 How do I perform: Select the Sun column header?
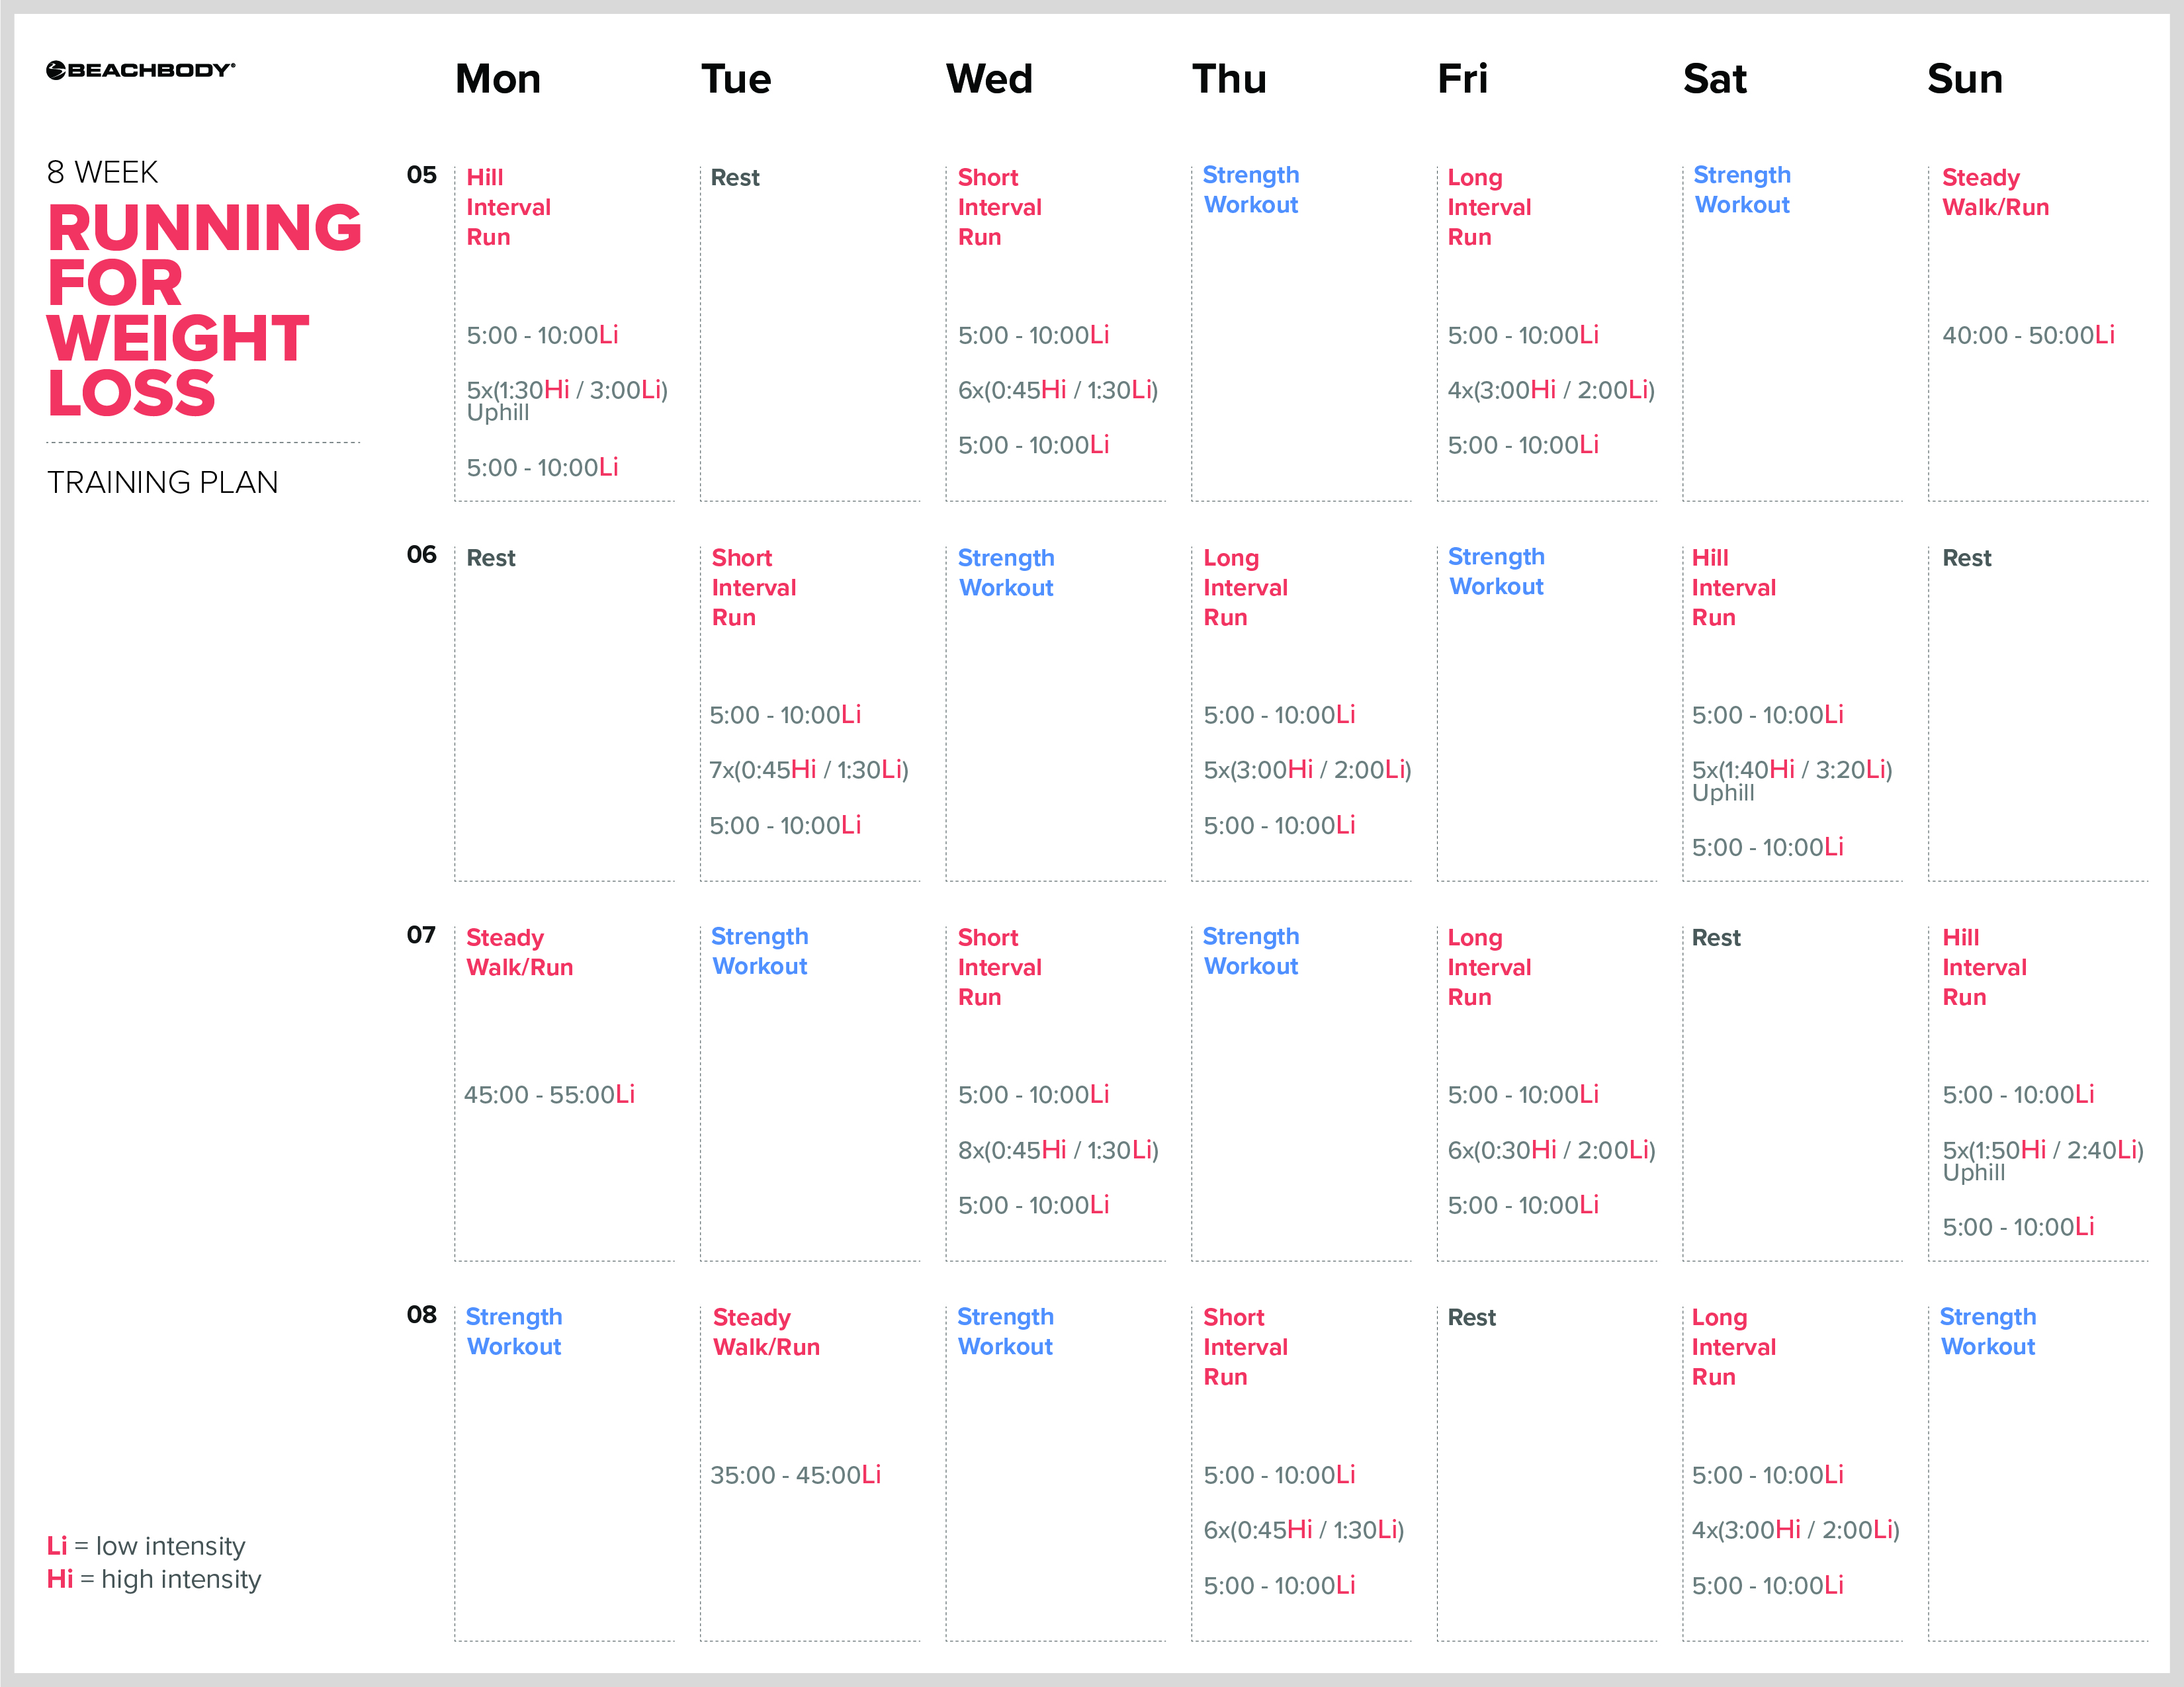[x=1965, y=79]
